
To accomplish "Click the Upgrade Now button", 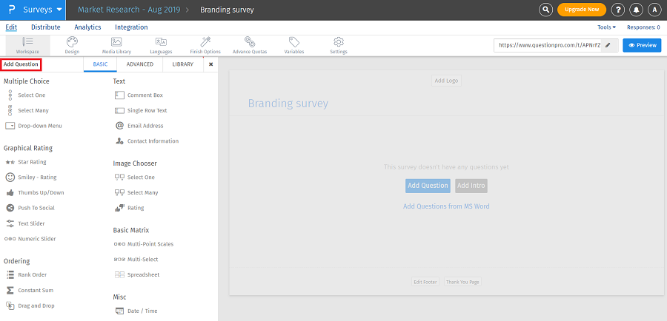I will click(582, 10).
